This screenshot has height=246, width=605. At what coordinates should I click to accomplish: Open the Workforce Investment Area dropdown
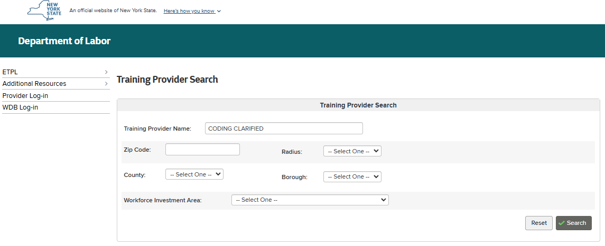tap(310, 200)
